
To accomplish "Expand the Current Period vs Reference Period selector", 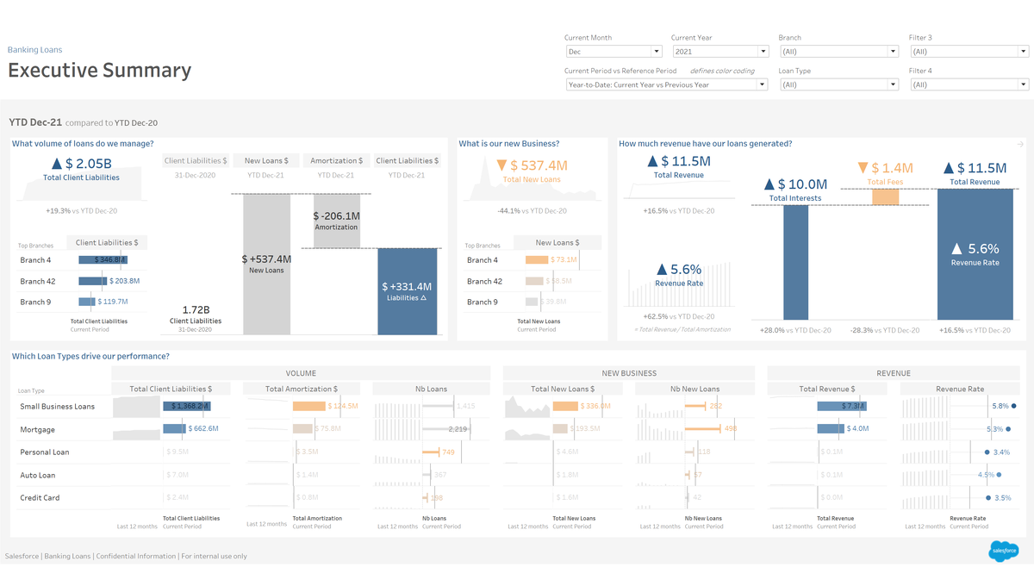I will pyautogui.click(x=666, y=84).
